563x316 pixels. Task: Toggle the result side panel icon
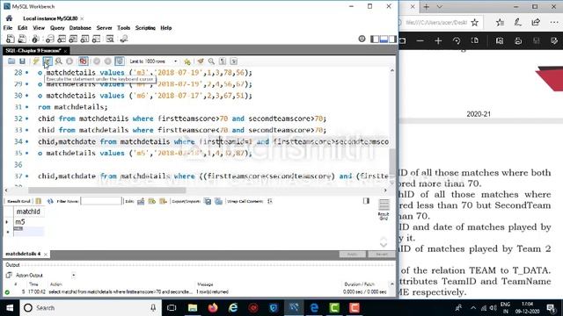366,201
